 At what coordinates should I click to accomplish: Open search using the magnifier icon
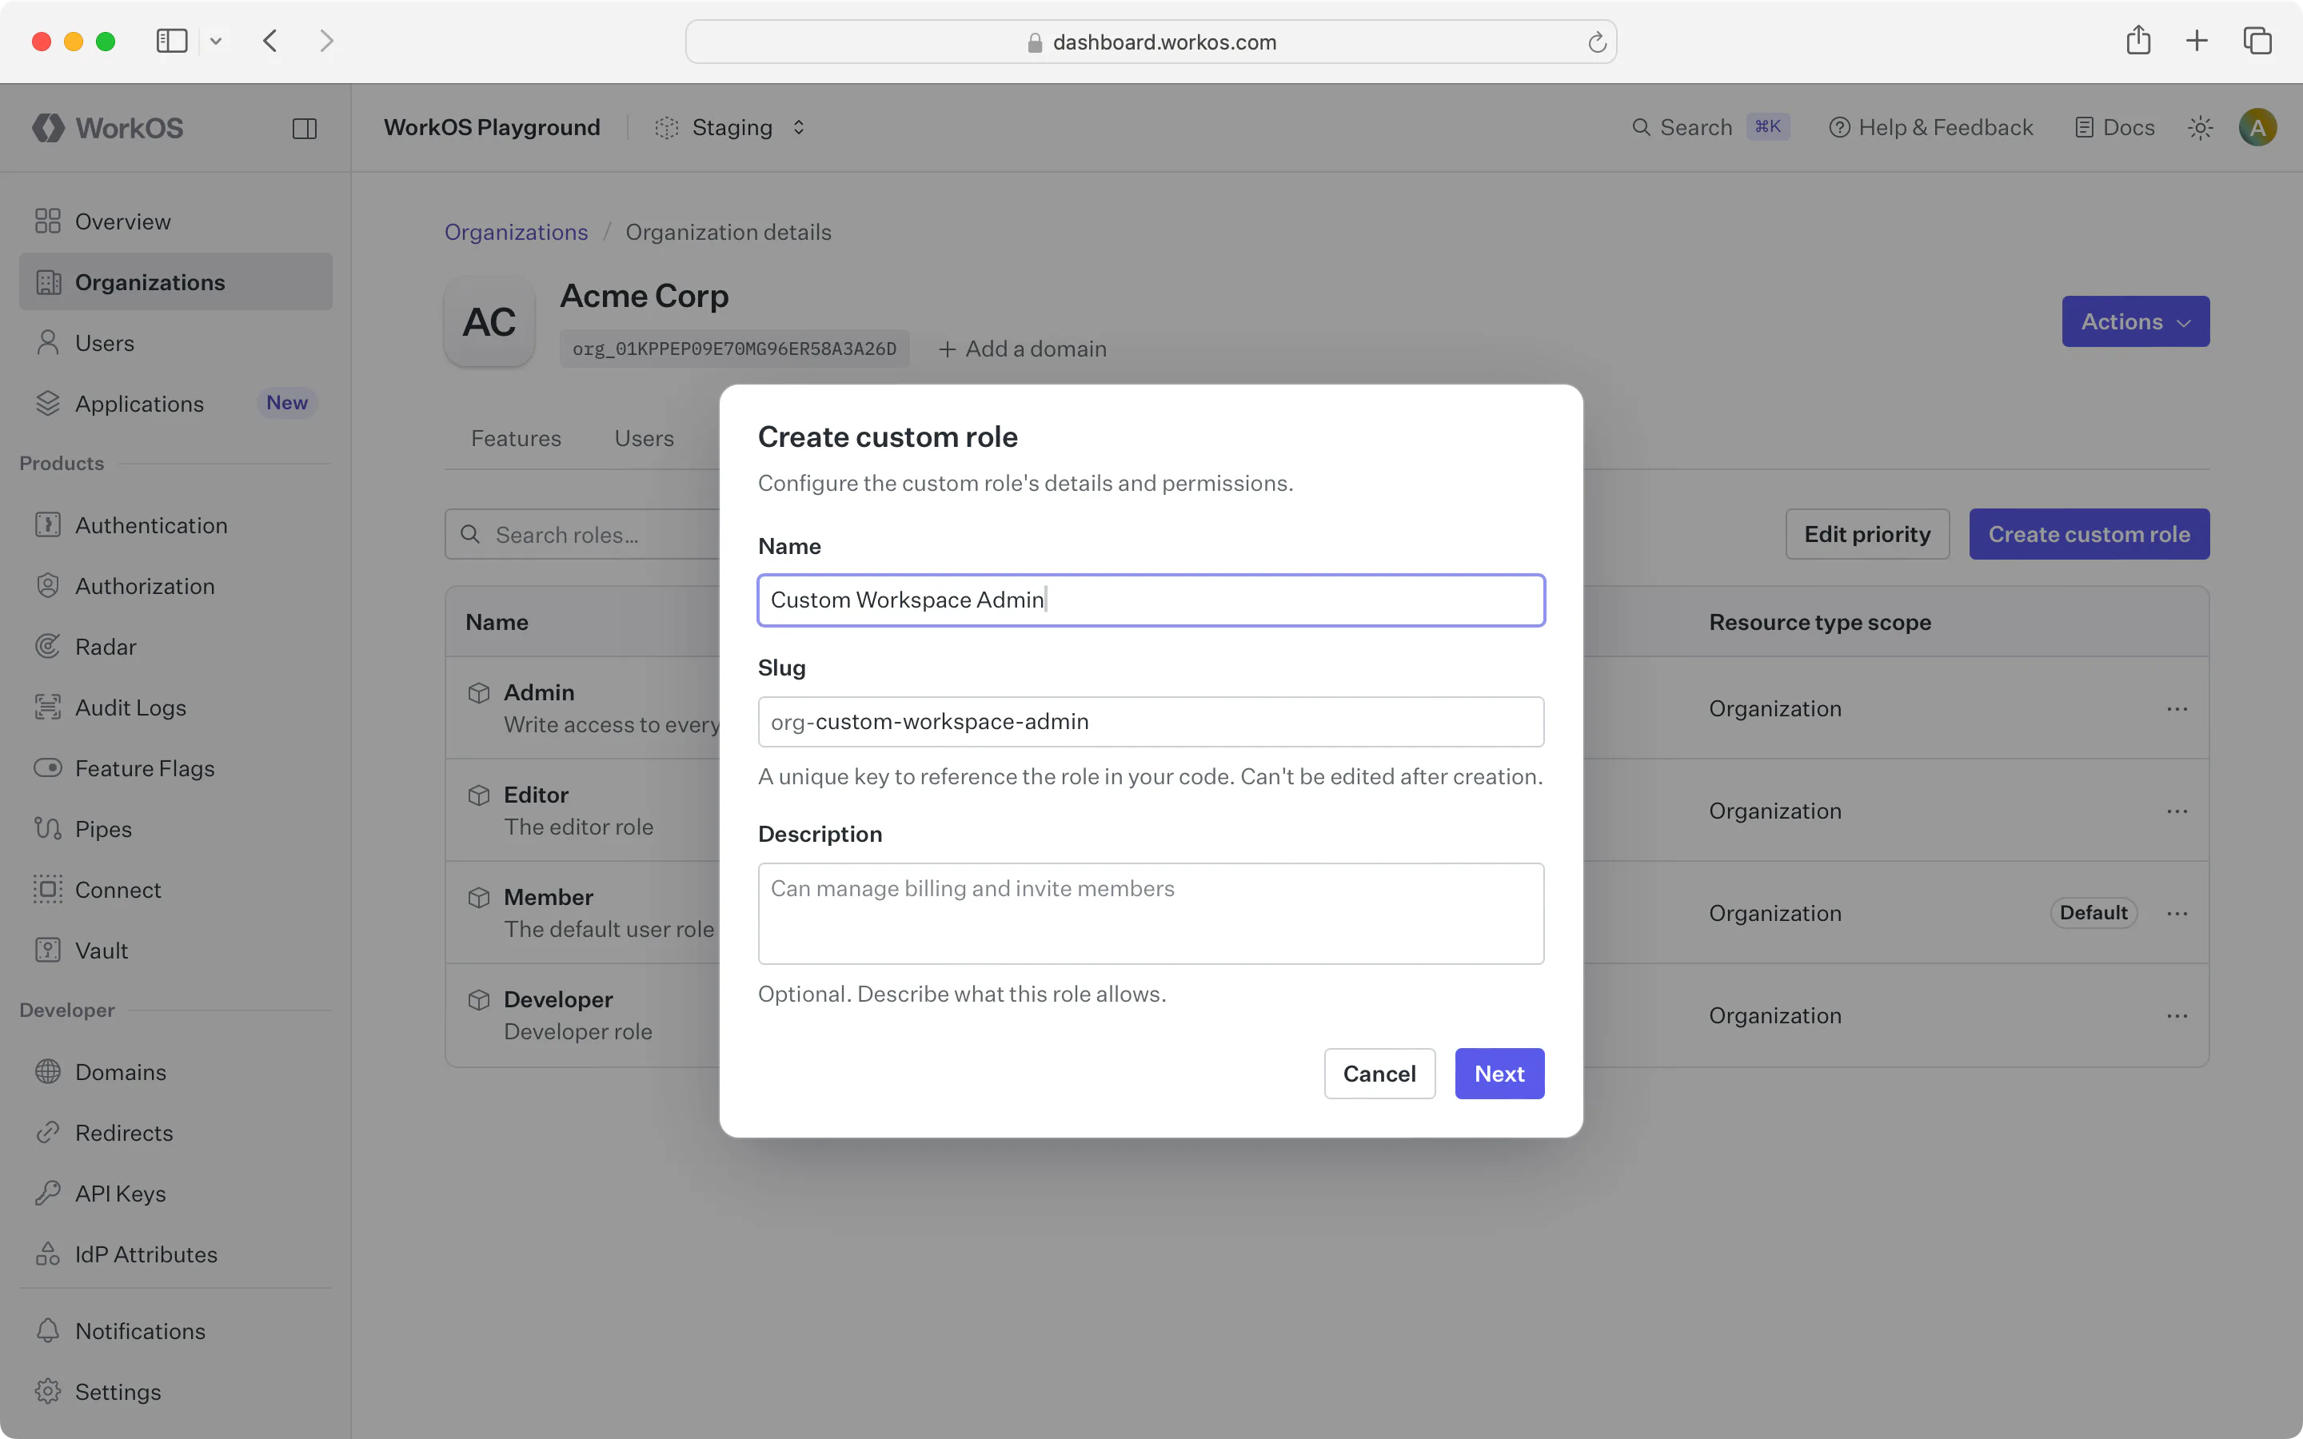(1642, 126)
